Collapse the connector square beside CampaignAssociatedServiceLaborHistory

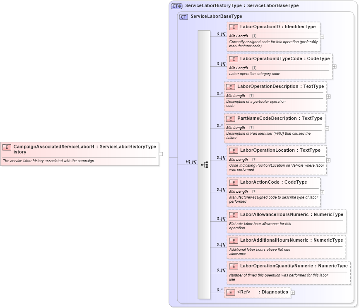tap(161, 153)
